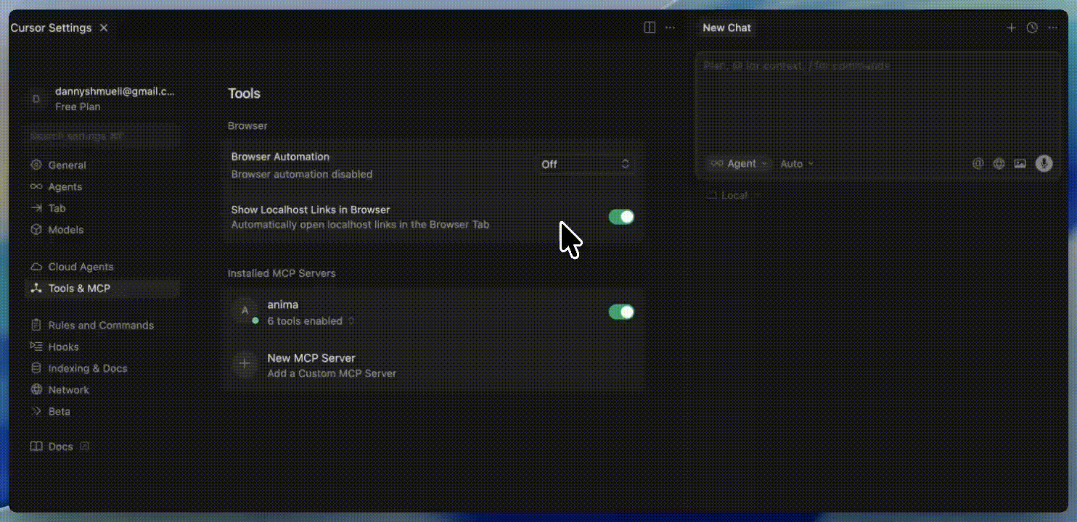Click the Free Plan label
This screenshot has width=1077, height=522.
(x=78, y=107)
